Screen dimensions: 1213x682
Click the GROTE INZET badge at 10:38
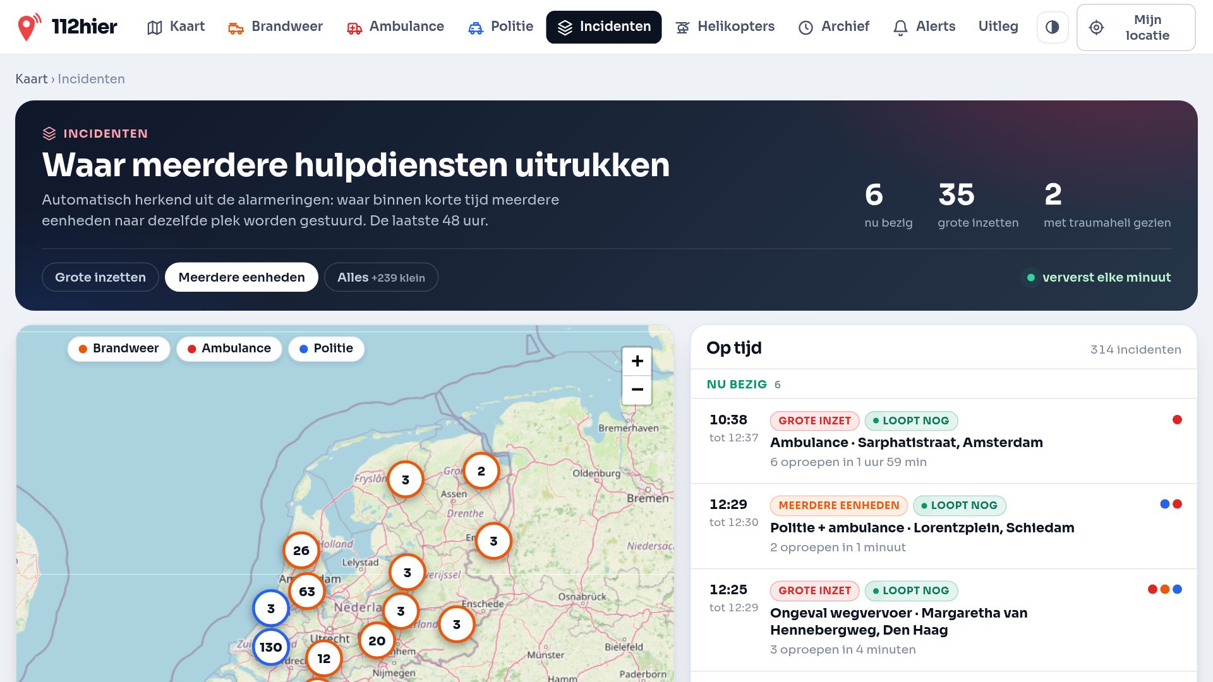[x=814, y=421]
